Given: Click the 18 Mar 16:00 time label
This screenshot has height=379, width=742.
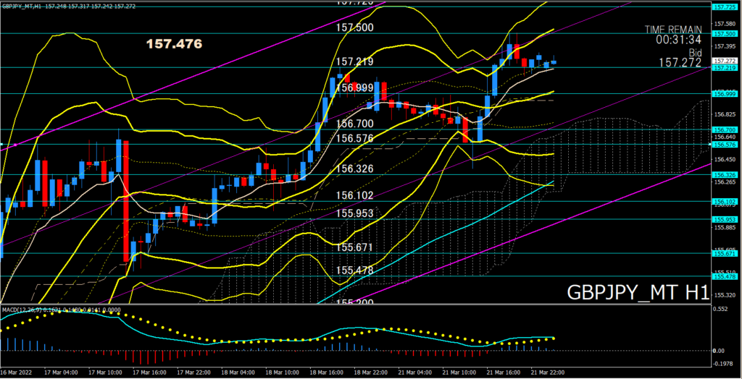Looking at the screenshot, I should (x=325, y=372).
